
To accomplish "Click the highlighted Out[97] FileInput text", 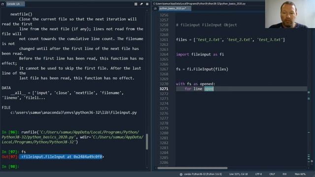I will pyautogui.click(x=62, y=157).
